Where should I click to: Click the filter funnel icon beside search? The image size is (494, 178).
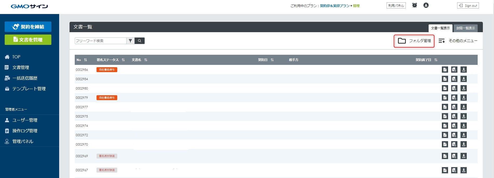click(131, 41)
